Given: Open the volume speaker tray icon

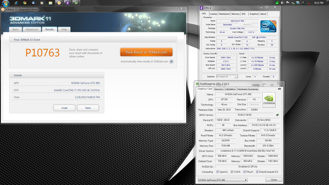Looking at the screenshot, I should coord(283,3).
